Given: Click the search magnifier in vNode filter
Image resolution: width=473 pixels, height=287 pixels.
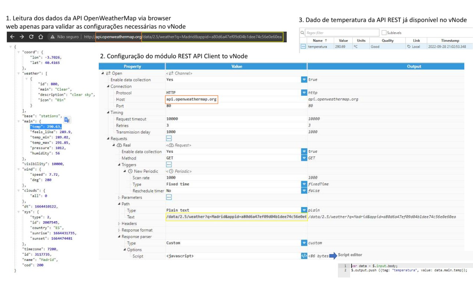Looking at the screenshot, I should click(x=302, y=33).
